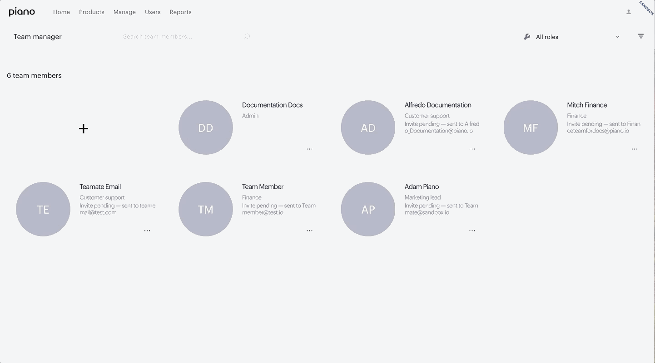The image size is (655, 363).
Task: Open the Products menu
Action: point(92,12)
